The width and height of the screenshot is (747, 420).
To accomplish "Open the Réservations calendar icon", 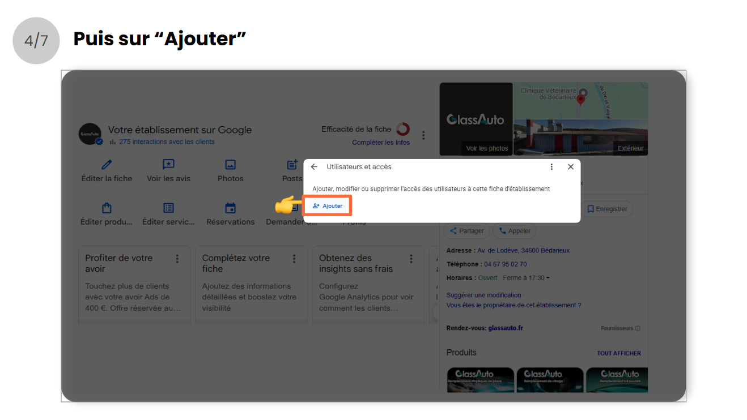I will click(x=230, y=208).
